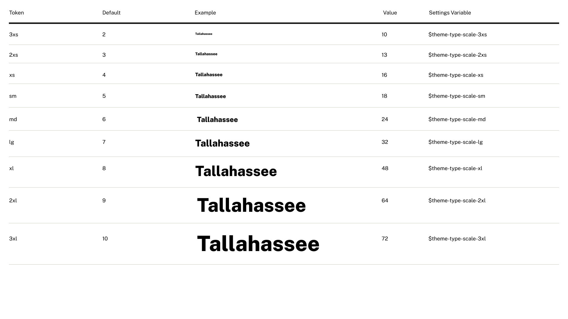The width and height of the screenshot is (568, 319).
Task: Click the 3xs Tallahassee example text
Action: click(x=204, y=34)
